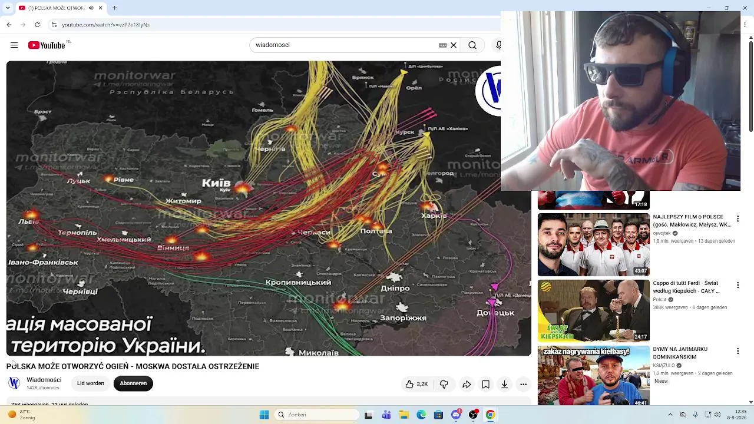
Task: Click the Abonneren subscribe button
Action: tap(133, 383)
